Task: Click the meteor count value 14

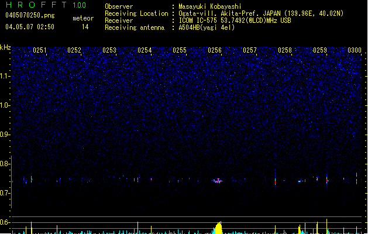Action: tap(85, 27)
